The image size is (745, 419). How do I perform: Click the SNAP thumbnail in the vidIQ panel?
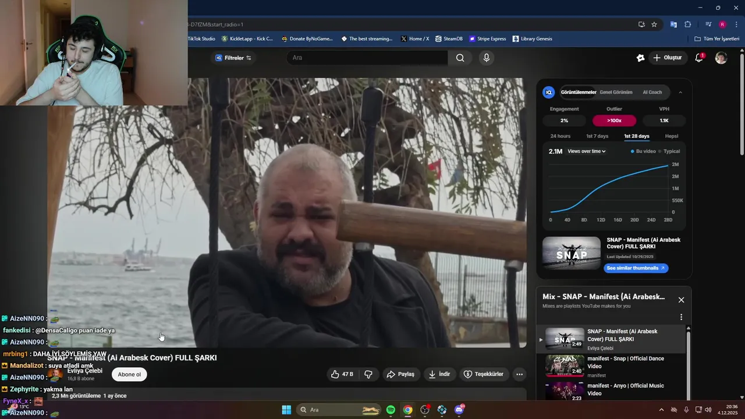click(571, 253)
